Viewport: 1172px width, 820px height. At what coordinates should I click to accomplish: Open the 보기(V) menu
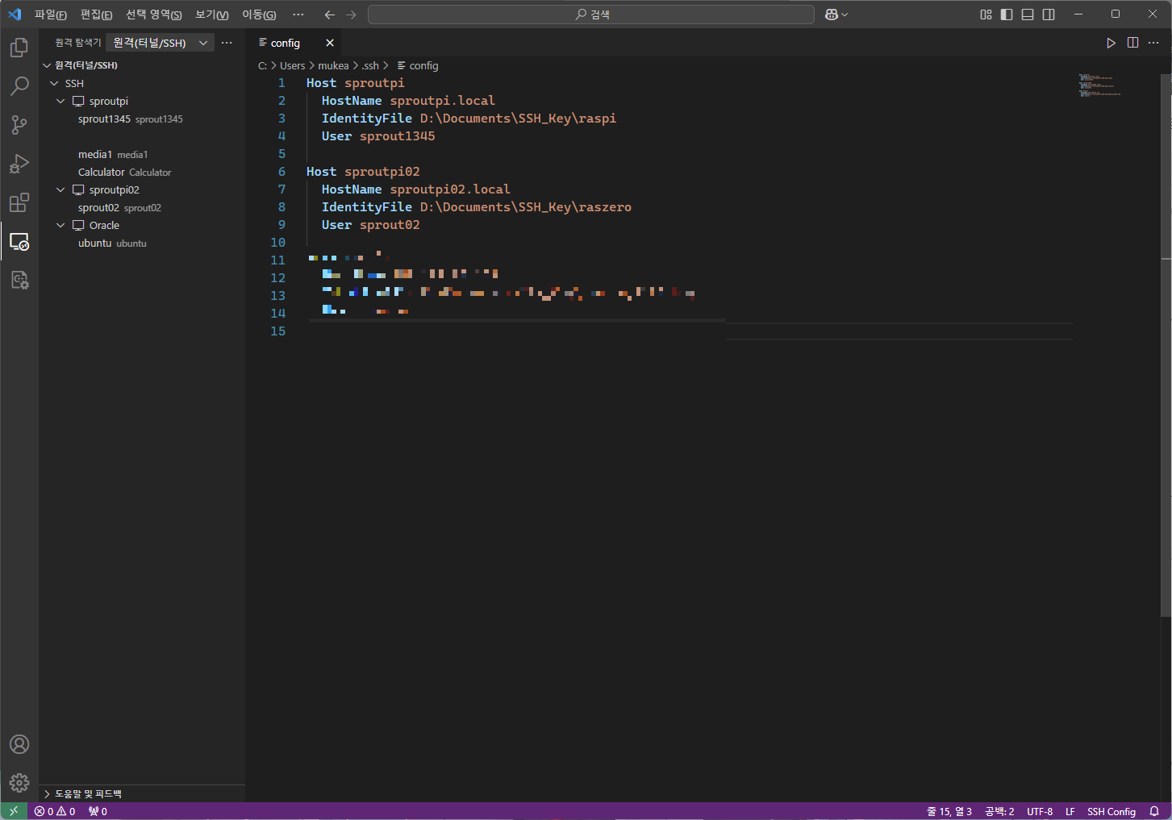point(211,15)
